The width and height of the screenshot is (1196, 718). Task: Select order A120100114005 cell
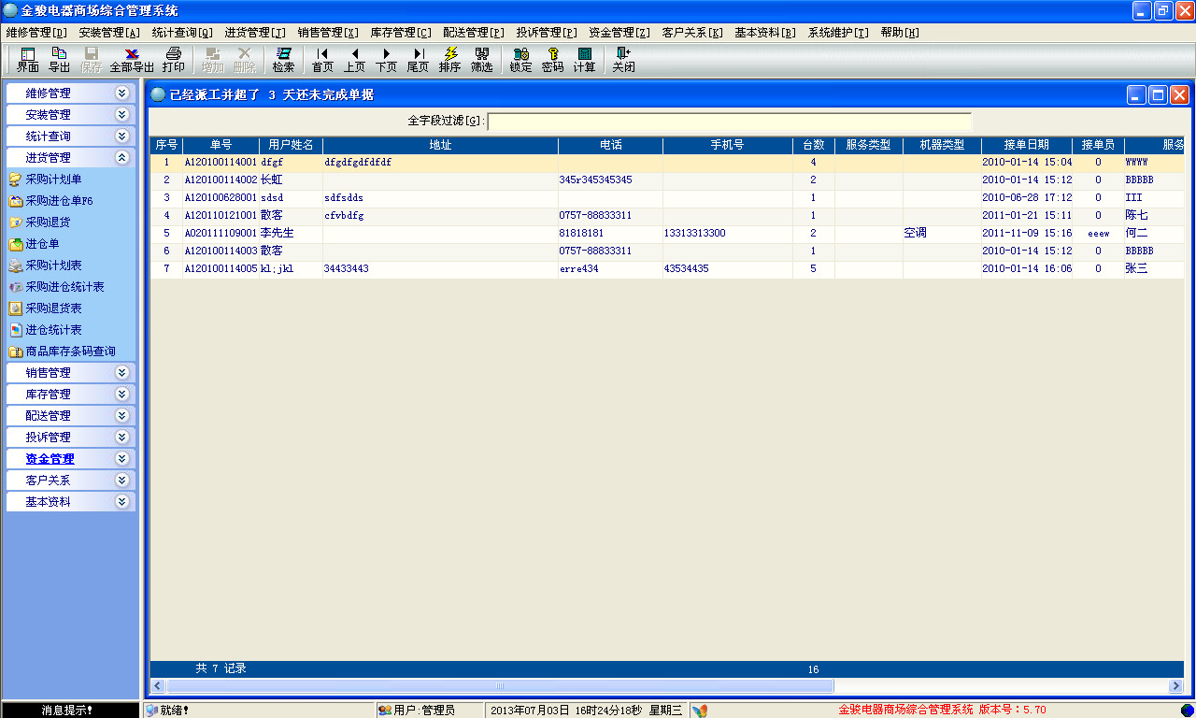(x=221, y=268)
